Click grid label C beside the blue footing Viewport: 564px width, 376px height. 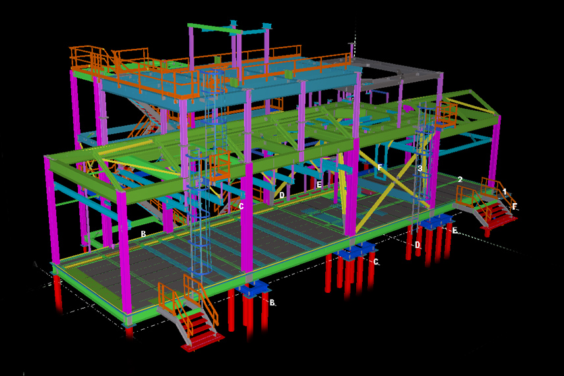tap(376, 262)
